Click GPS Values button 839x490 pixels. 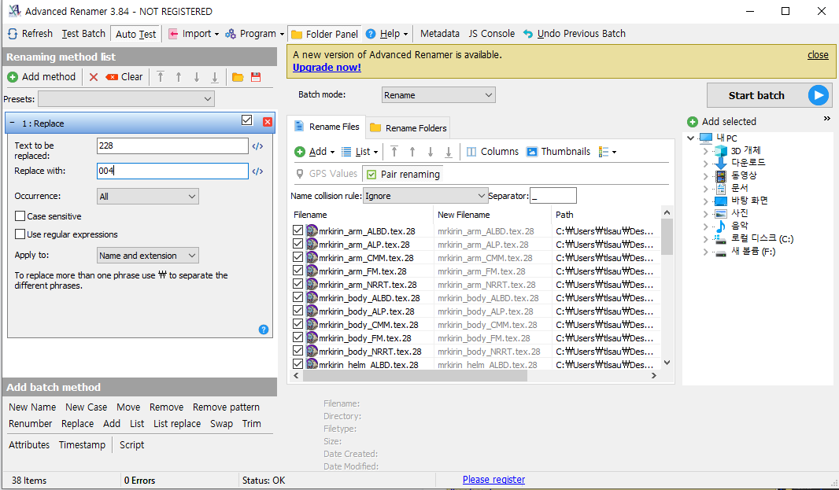[x=327, y=174]
